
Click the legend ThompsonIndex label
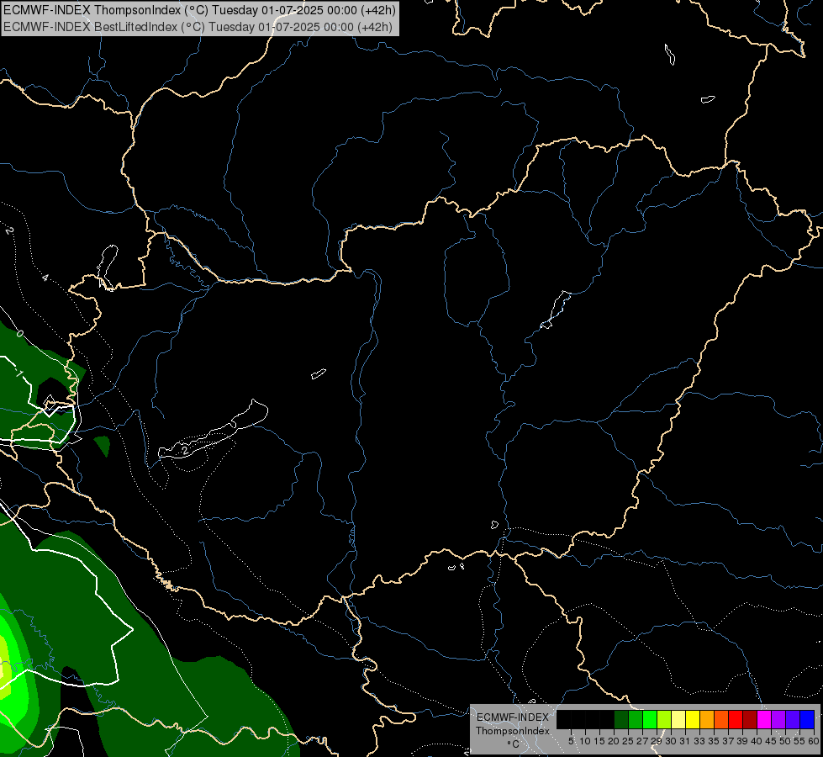point(513,731)
